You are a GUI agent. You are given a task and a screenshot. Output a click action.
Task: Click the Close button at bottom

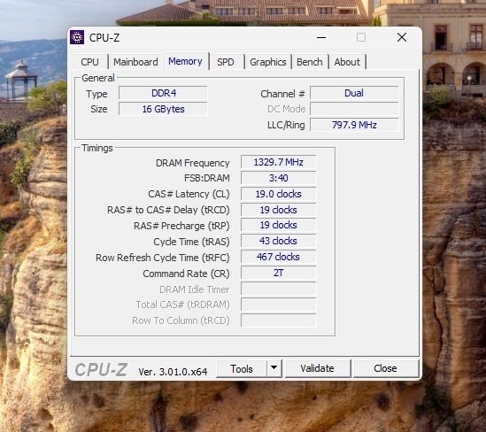tap(385, 368)
